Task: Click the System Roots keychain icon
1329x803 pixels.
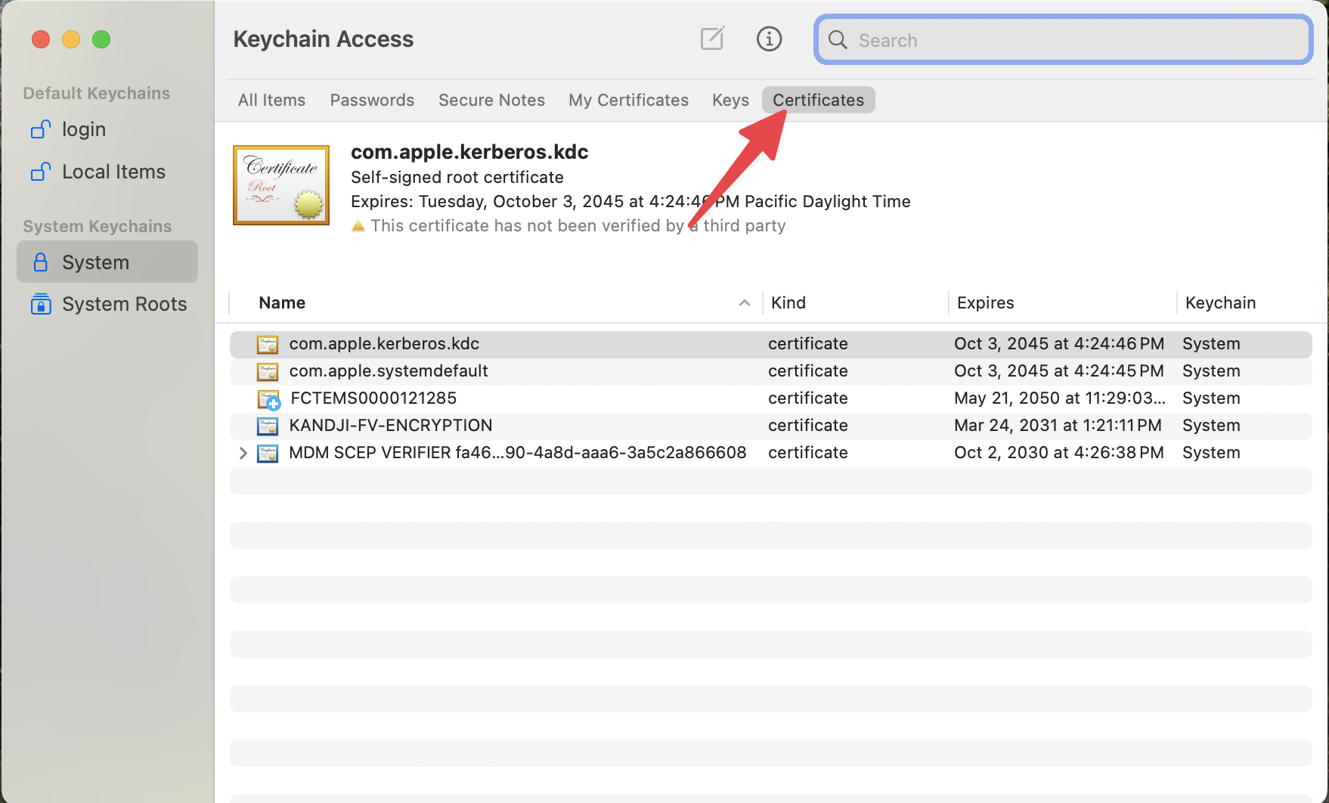Action: point(41,304)
